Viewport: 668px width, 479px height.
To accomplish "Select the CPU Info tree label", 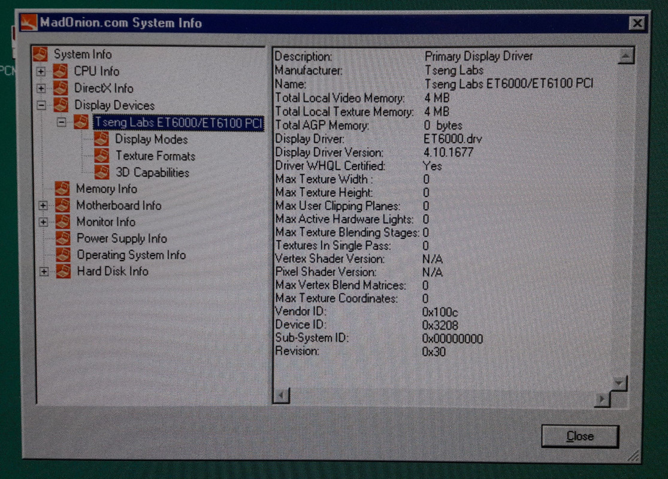I will [96, 71].
